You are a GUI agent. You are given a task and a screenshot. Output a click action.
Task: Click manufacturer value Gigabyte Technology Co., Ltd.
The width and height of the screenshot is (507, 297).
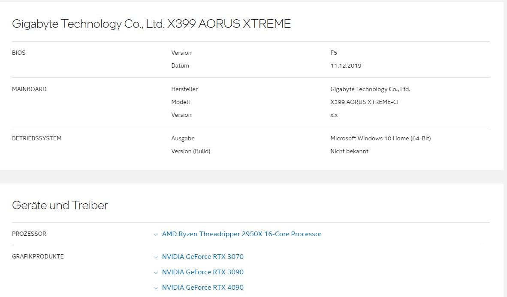(x=370, y=89)
